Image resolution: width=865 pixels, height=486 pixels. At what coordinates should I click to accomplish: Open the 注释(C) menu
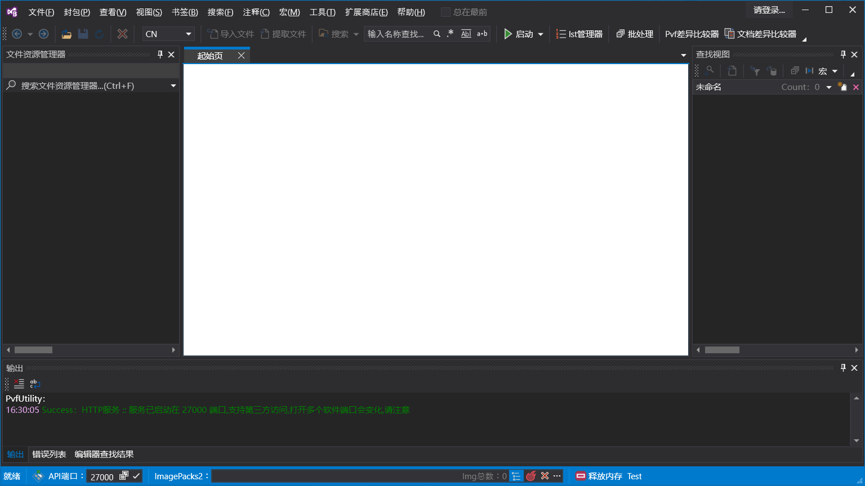(256, 12)
